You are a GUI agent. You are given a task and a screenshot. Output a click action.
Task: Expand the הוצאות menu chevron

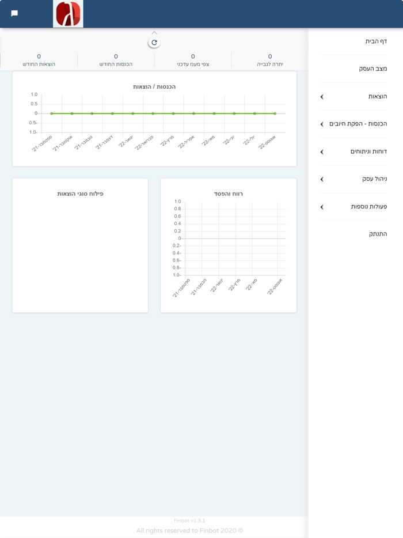coord(322,97)
